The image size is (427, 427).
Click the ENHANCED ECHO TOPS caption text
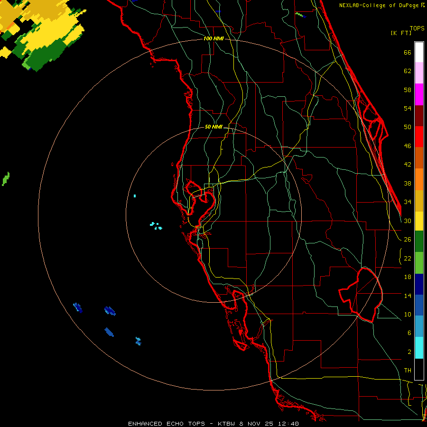point(167,424)
